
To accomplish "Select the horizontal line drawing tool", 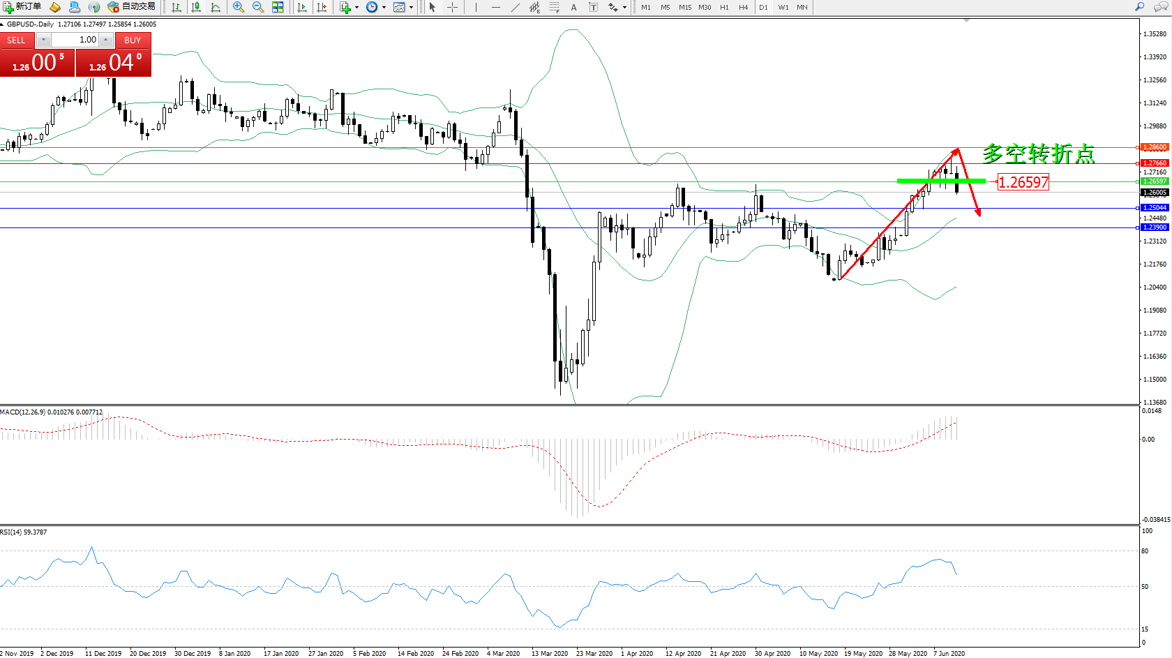I will (495, 7).
